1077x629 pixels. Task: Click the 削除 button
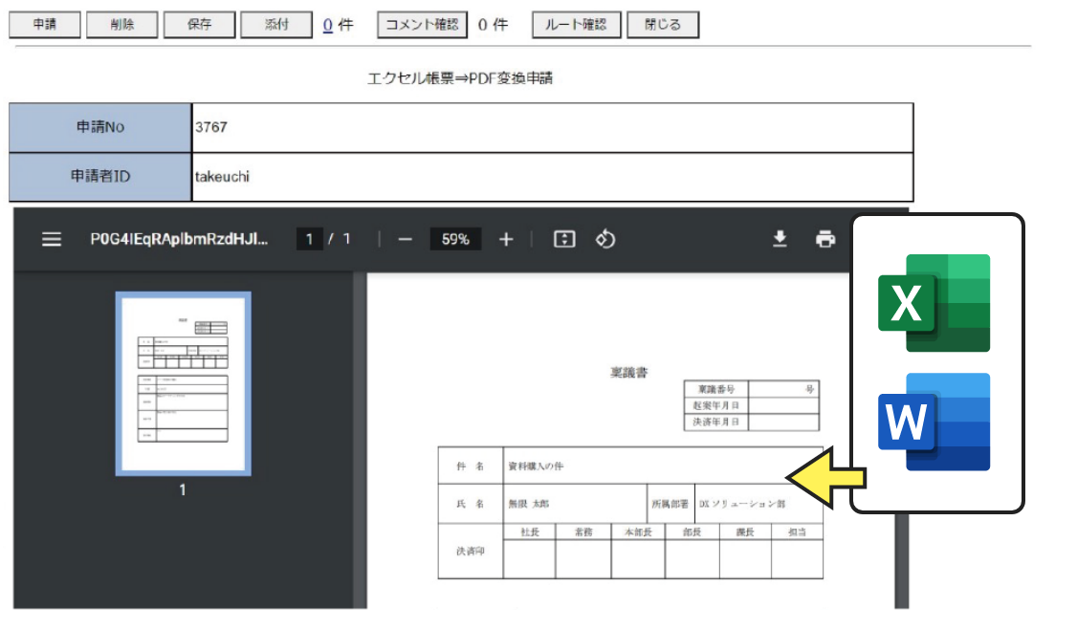tap(122, 25)
